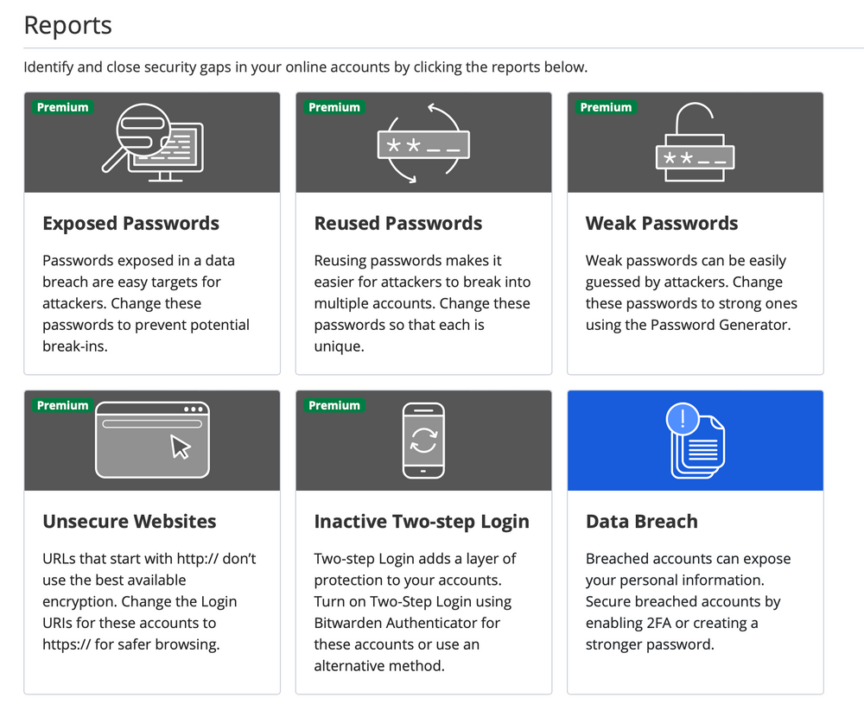Click the Unsecure Websites browser window icon
The image size is (864, 723).
[152, 440]
